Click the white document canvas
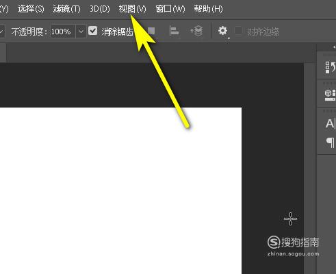 click(120, 190)
